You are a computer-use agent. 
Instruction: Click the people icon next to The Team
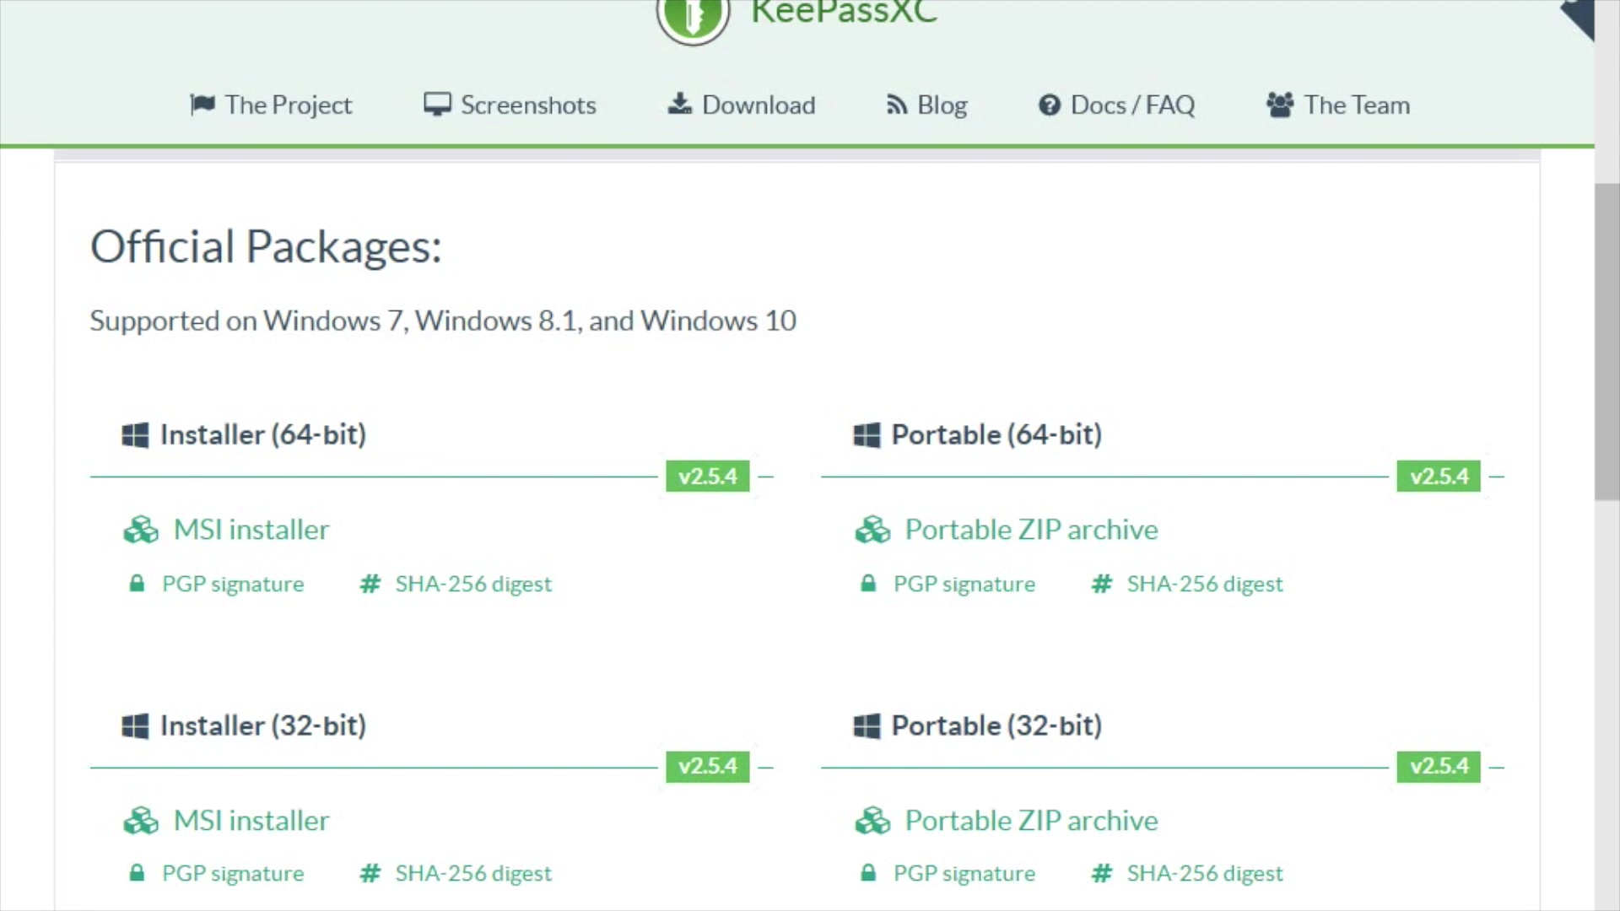[1281, 104]
